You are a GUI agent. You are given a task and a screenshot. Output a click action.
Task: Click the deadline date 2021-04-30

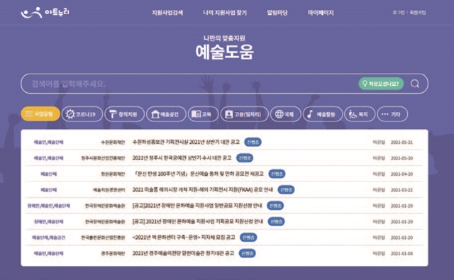(x=402, y=174)
